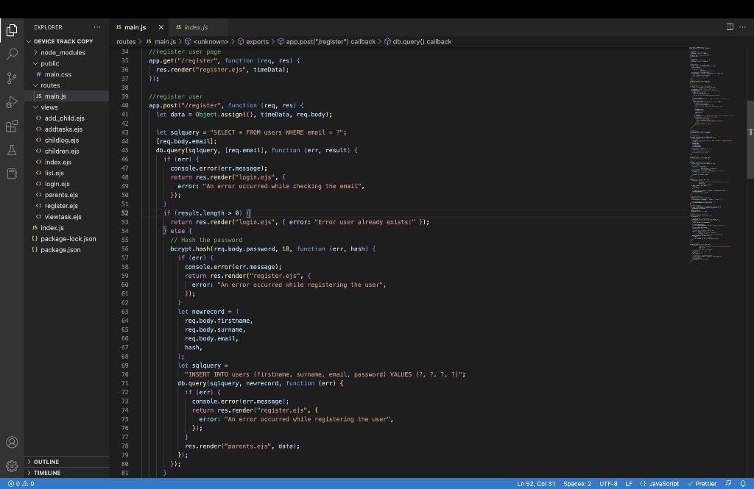The height and width of the screenshot is (489, 754).
Task: Open main.css in explorer
Action: 67,74
